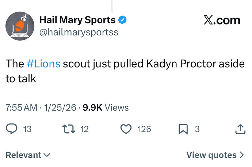The width and height of the screenshot is (252, 167).
Task: Click the 9.9K Views count
Action: point(106,107)
